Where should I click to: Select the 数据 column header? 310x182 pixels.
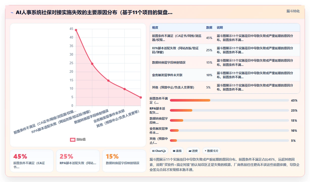tap(209, 28)
